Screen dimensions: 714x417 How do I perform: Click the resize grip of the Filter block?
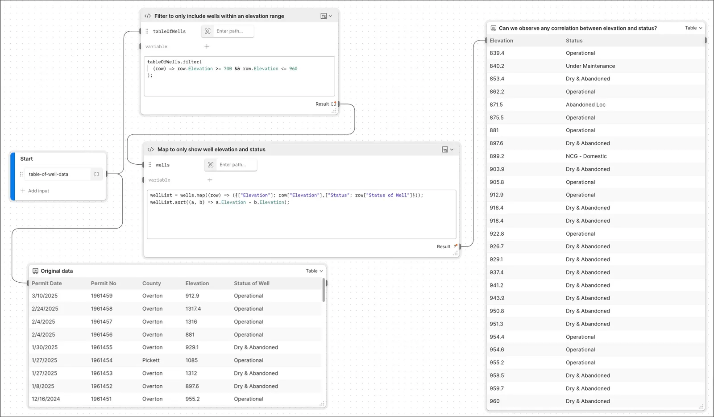(x=334, y=111)
